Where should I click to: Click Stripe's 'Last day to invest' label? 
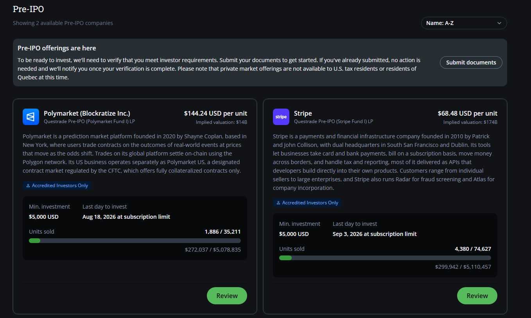click(x=355, y=224)
